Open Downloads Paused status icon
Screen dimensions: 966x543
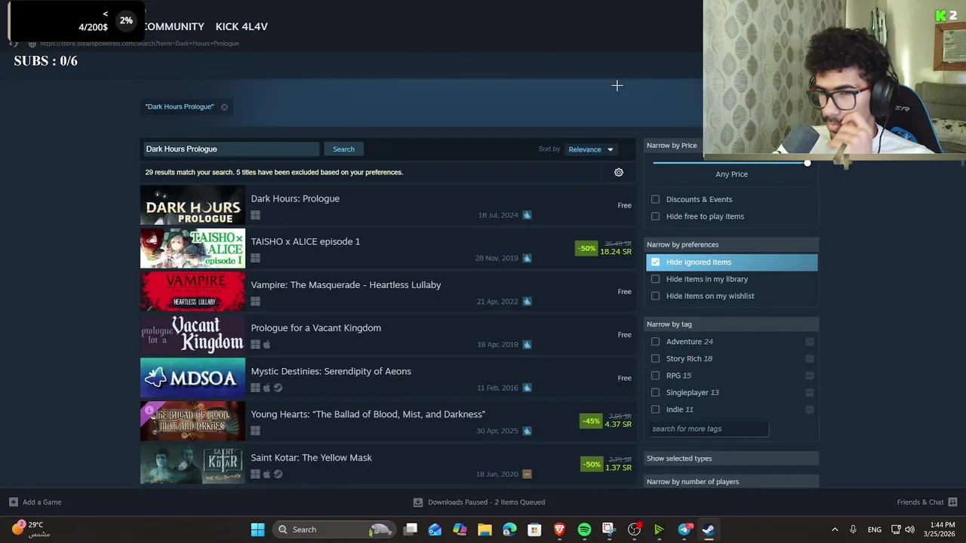click(x=418, y=502)
